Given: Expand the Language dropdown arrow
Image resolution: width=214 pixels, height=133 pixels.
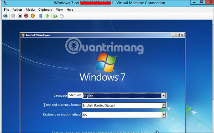Looking at the screenshot, I should [163, 96].
